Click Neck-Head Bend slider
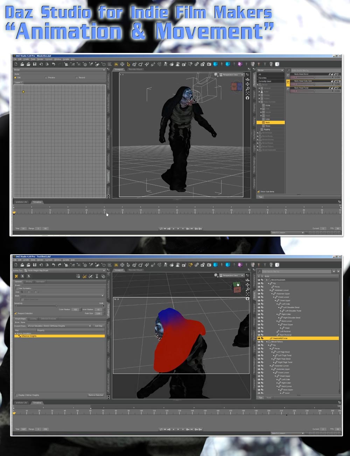Image resolution: width=350 pixels, height=456 pixels. click(315, 77)
